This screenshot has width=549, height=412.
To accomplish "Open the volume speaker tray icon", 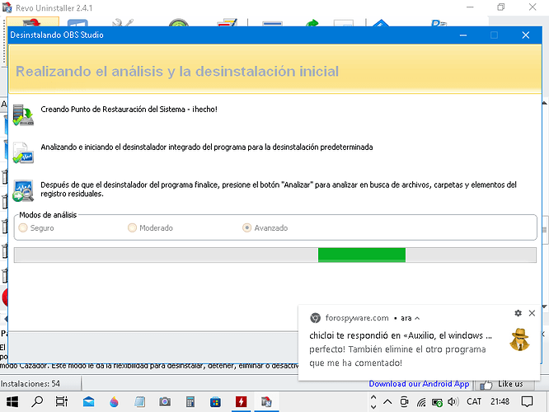I will click(453, 401).
